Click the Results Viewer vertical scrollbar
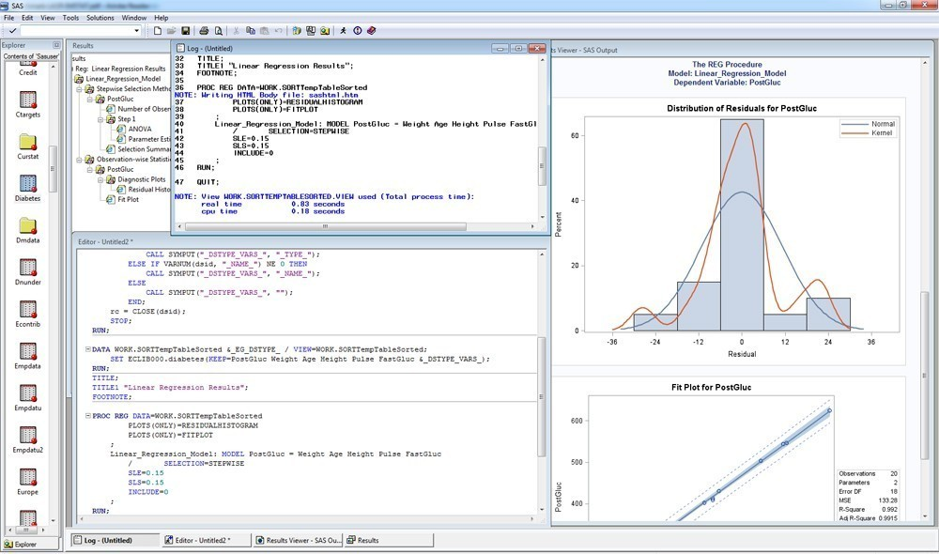This screenshot has height=554, width=939. 924,376
